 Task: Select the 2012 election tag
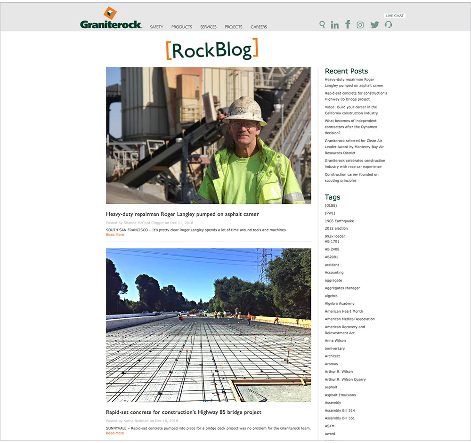[336, 228]
